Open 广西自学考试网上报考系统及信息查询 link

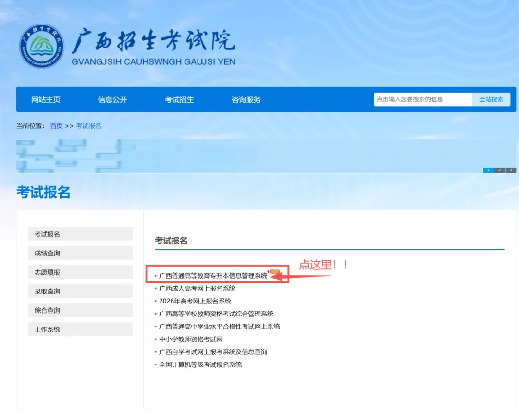(213, 352)
